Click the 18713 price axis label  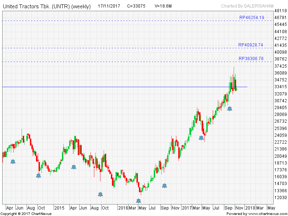[280, 163]
